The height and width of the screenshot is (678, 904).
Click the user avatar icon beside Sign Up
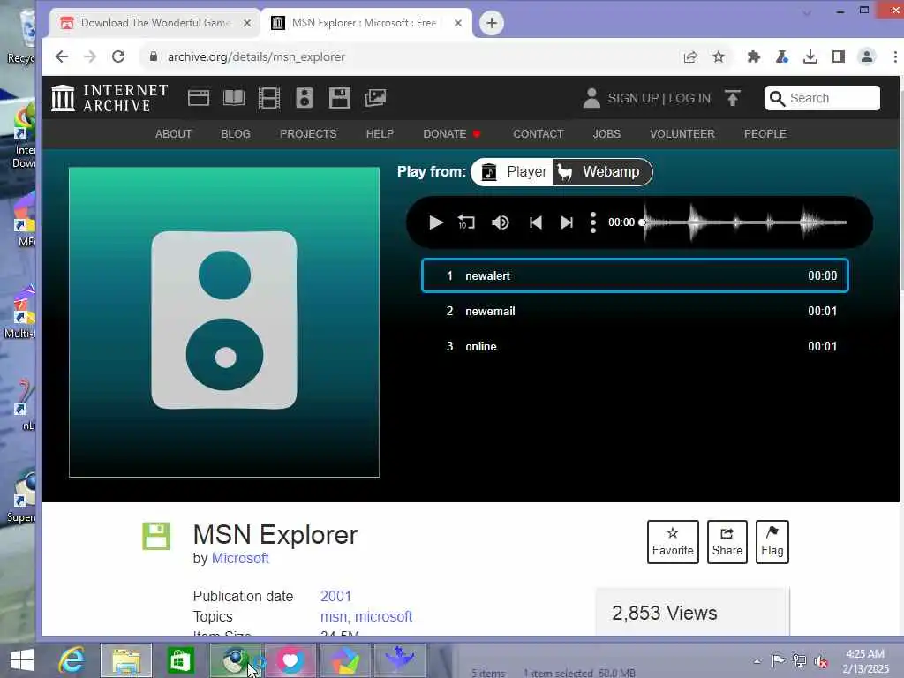591,98
